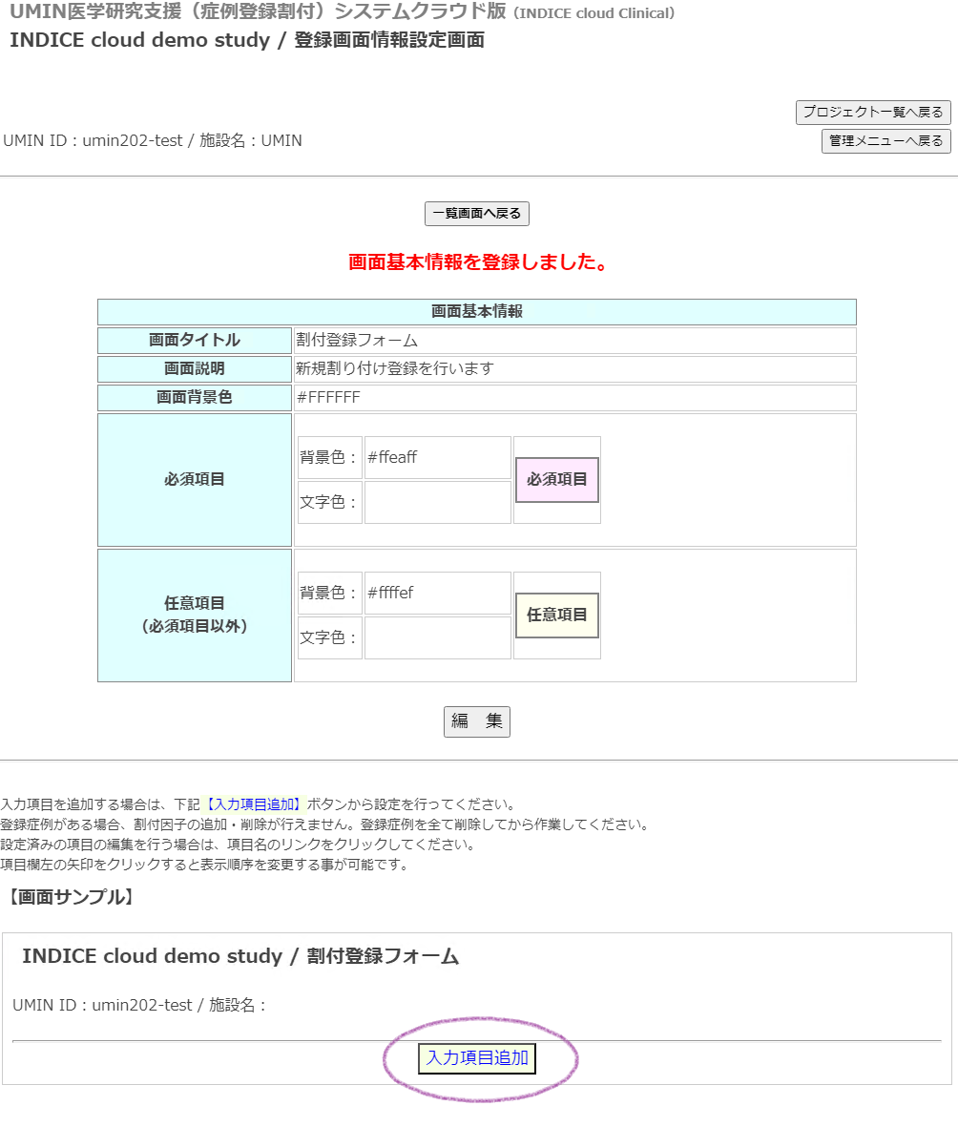958x1127 pixels.
Task: Click the 画面タイトル row label
Action: [x=195, y=341]
